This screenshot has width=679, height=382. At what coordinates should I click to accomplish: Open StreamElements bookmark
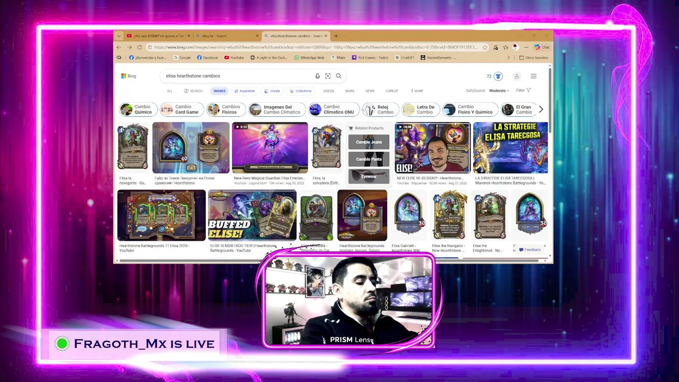click(438, 58)
